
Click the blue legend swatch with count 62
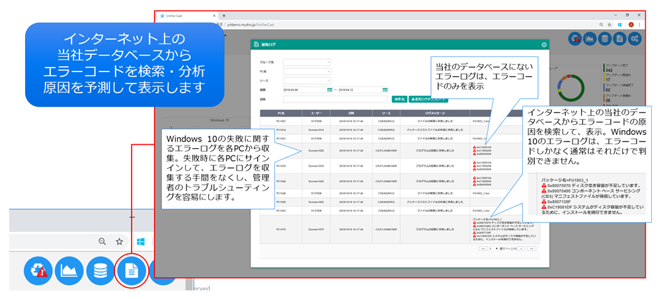point(604,88)
